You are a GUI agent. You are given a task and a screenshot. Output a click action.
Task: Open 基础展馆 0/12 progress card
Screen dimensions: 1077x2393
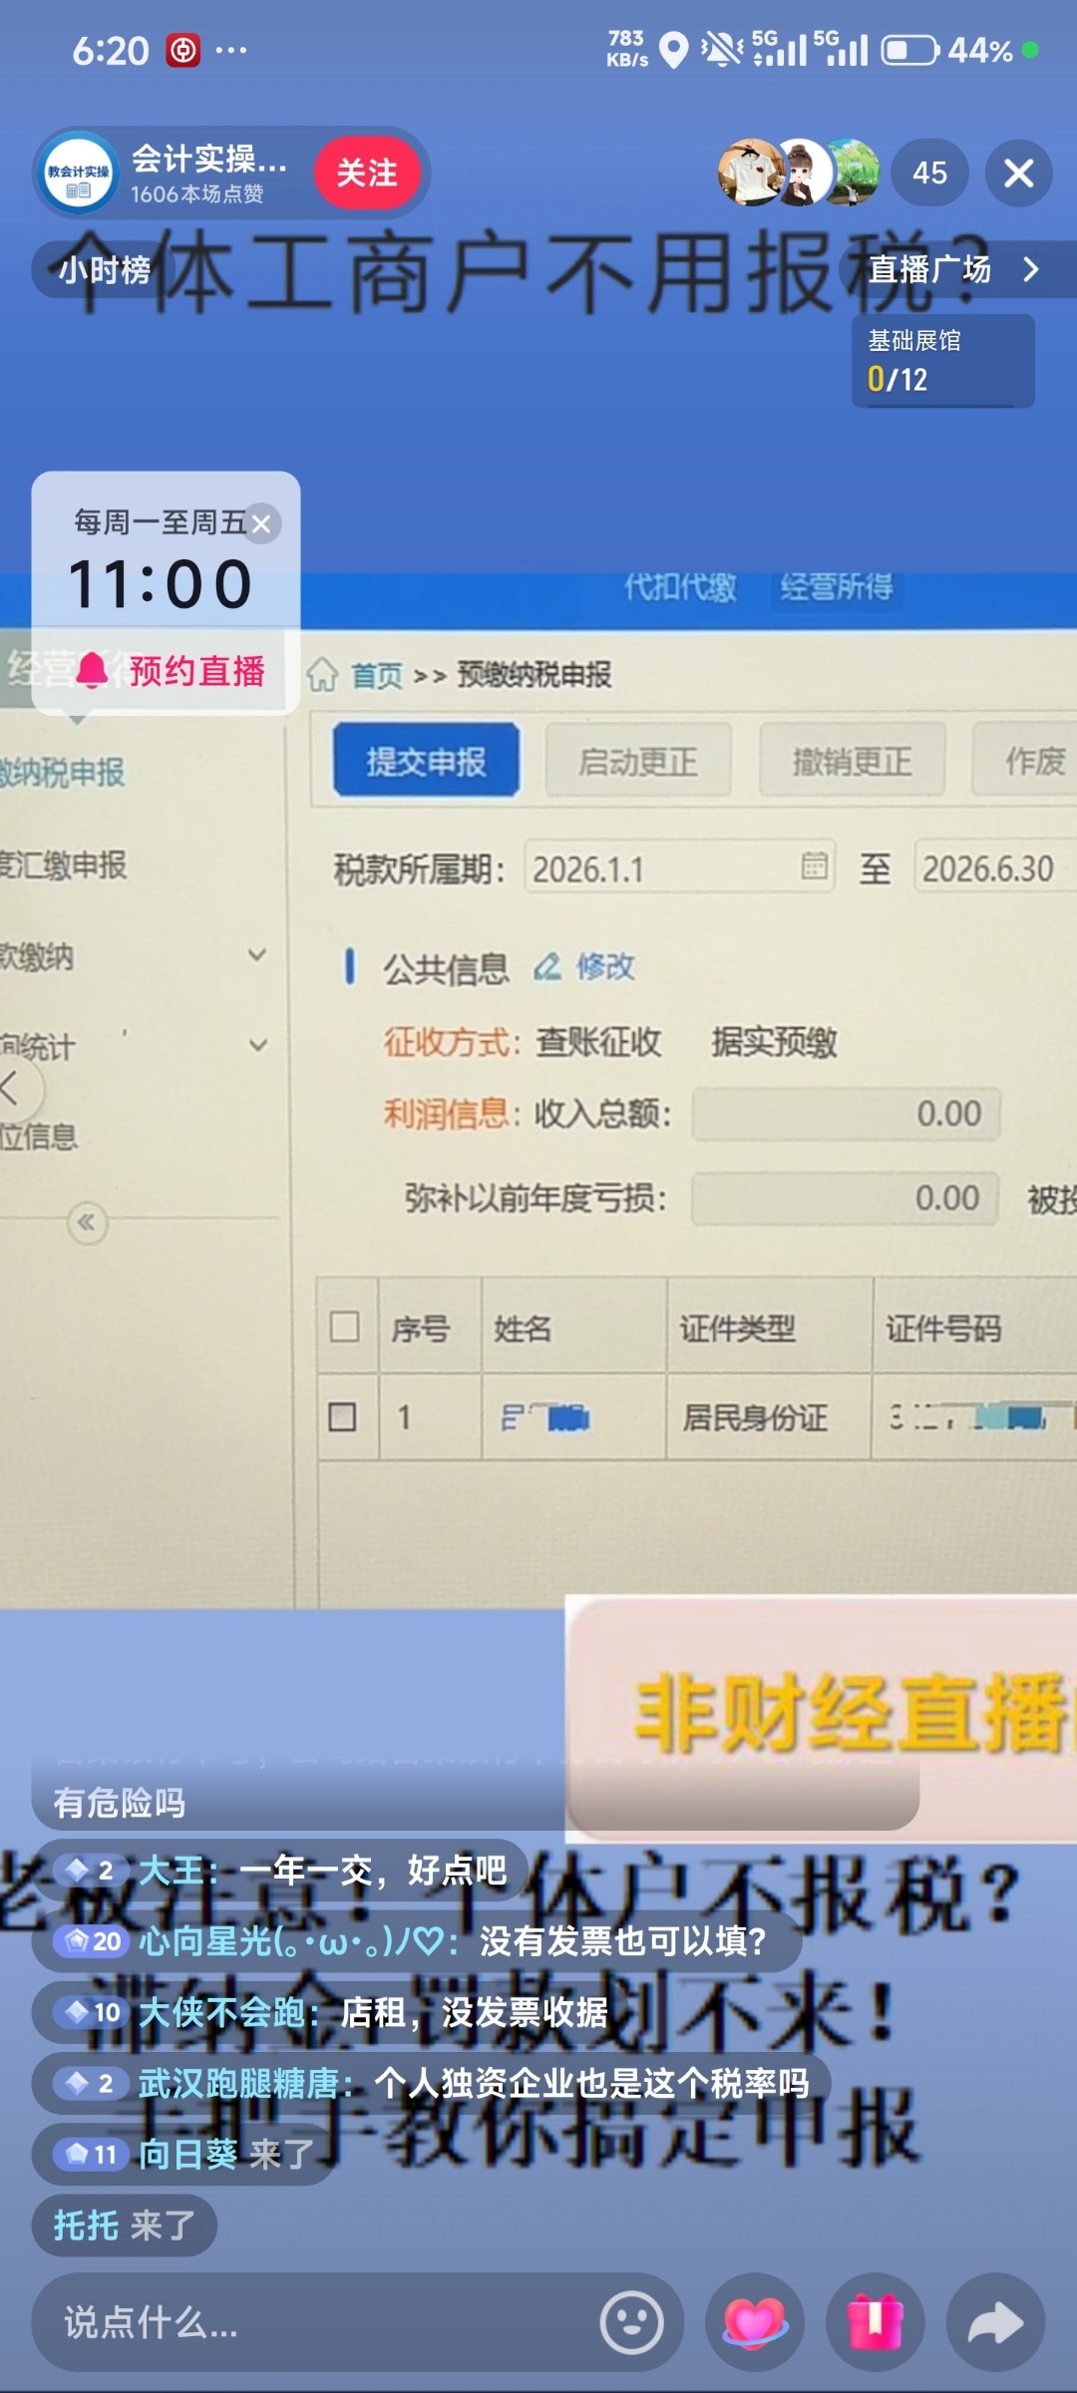tap(942, 361)
